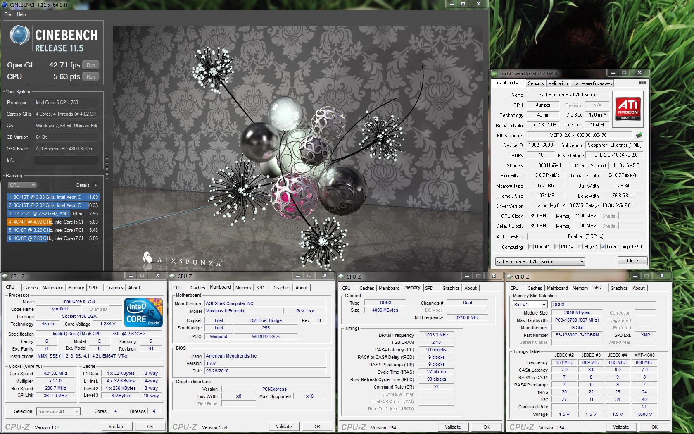This screenshot has height=434, width=694.
Task: Click the '1003.3 MHz' DRAM Frequency value
Action: pyautogui.click(x=436, y=335)
